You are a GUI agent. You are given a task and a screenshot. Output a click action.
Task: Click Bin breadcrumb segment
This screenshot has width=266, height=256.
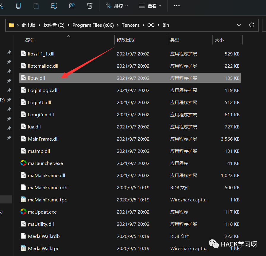tap(166, 25)
